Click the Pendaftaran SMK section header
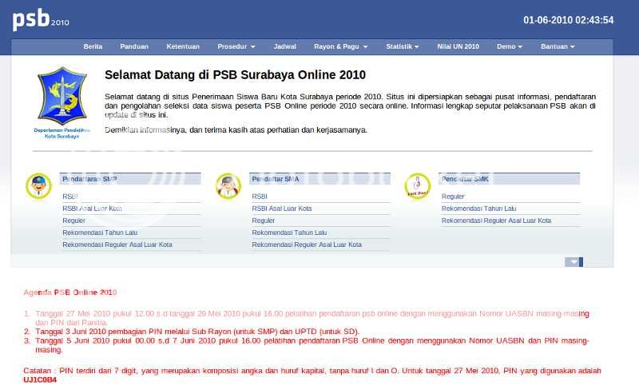The width and height of the screenshot is (639, 386). (510, 179)
